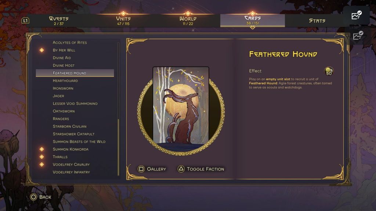The width and height of the screenshot is (376, 211).
Task: Click the Feathered Hound card artwork
Action: (181, 105)
